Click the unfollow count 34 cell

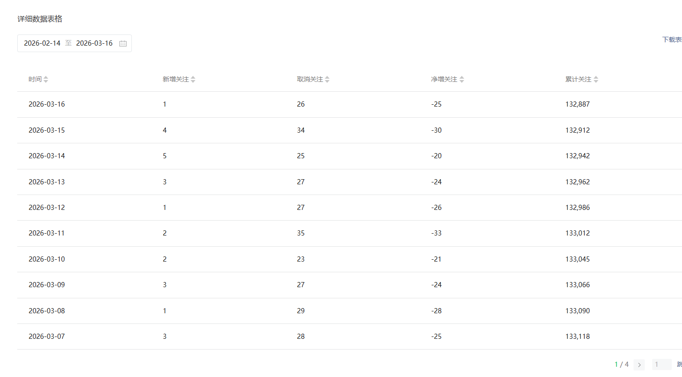[301, 130]
